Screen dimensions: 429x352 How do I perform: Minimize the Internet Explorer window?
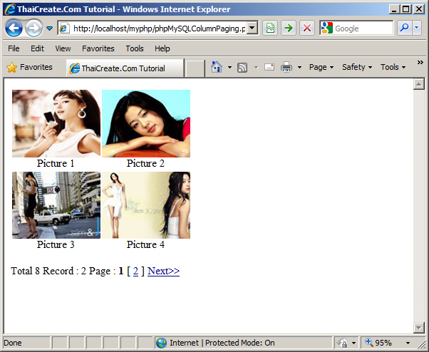point(394,9)
